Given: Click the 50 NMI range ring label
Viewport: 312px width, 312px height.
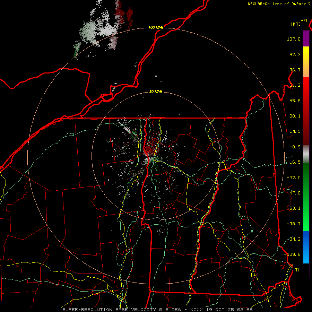Looking at the screenshot, I should click(x=156, y=92).
